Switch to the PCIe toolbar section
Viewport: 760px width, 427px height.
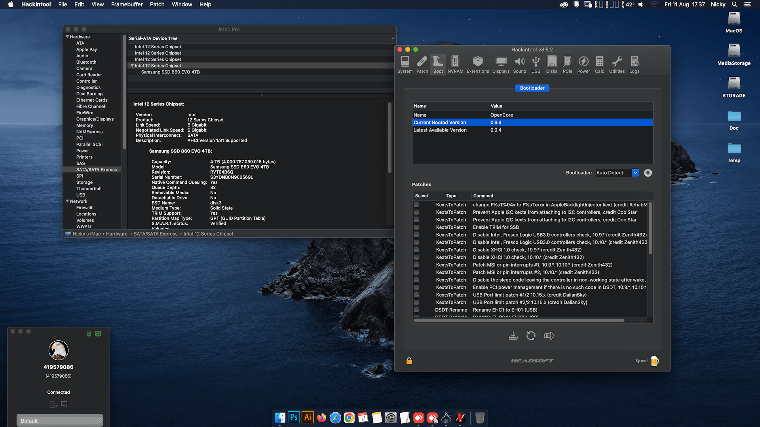567,64
